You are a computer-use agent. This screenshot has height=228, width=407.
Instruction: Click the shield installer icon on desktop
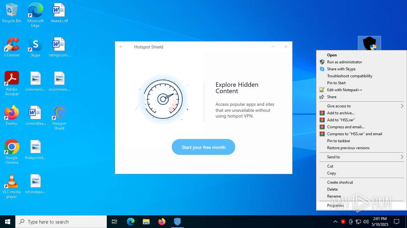tap(369, 43)
